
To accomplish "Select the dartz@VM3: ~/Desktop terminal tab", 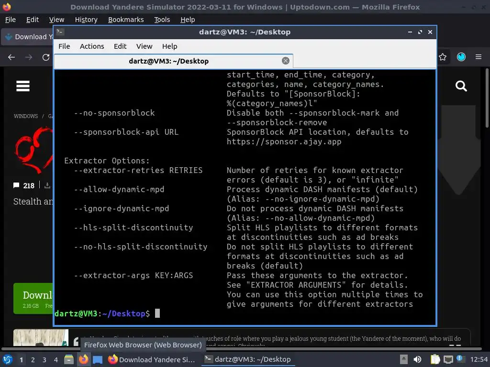I will click(x=173, y=61).
